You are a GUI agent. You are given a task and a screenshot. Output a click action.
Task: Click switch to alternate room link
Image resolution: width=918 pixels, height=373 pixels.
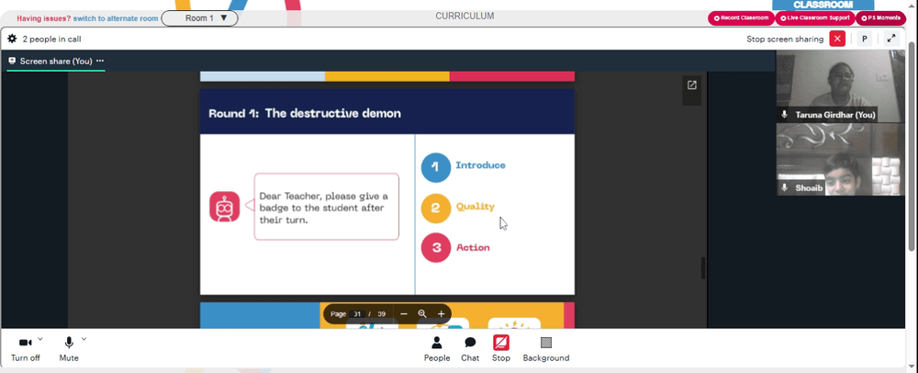pyautogui.click(x=116, y=18)
